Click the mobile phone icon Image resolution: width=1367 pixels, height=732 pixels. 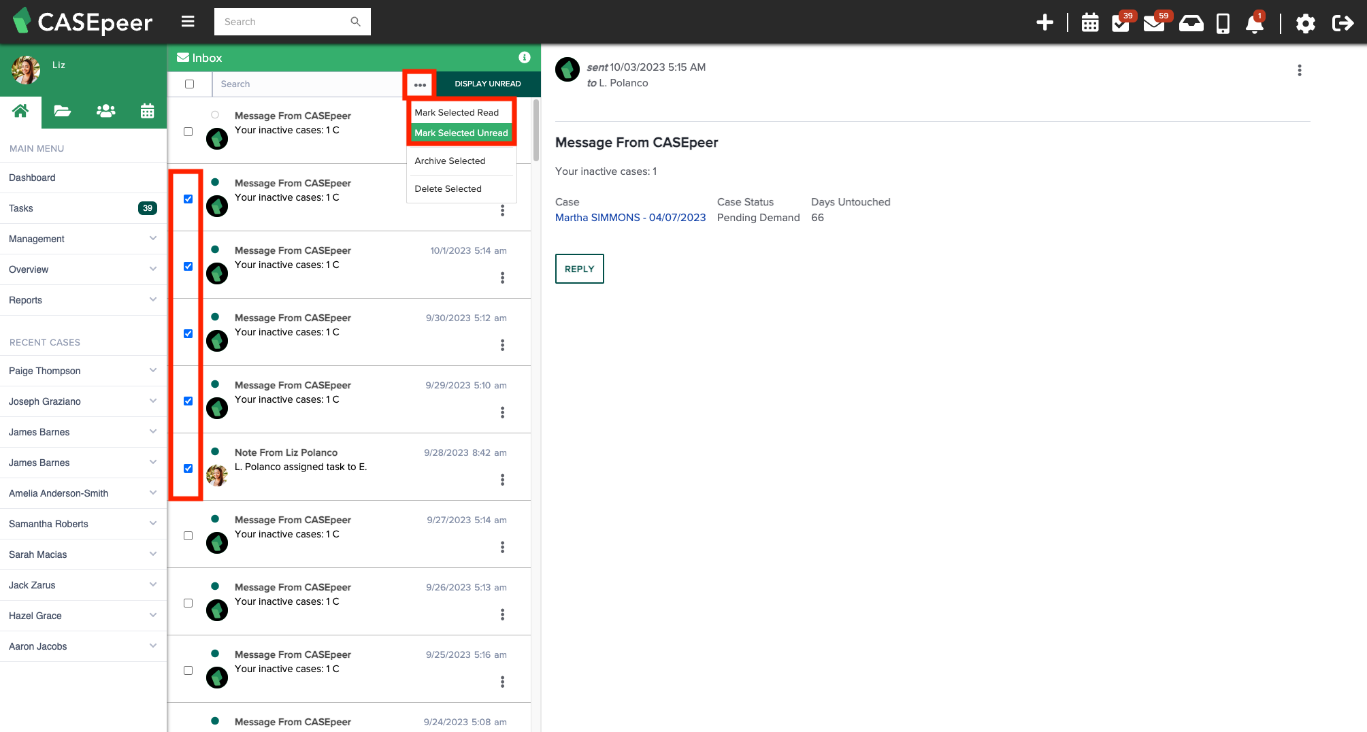point(1223,23)
